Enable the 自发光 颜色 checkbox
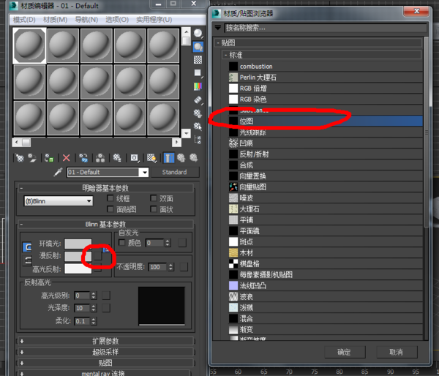 point(121,242)
